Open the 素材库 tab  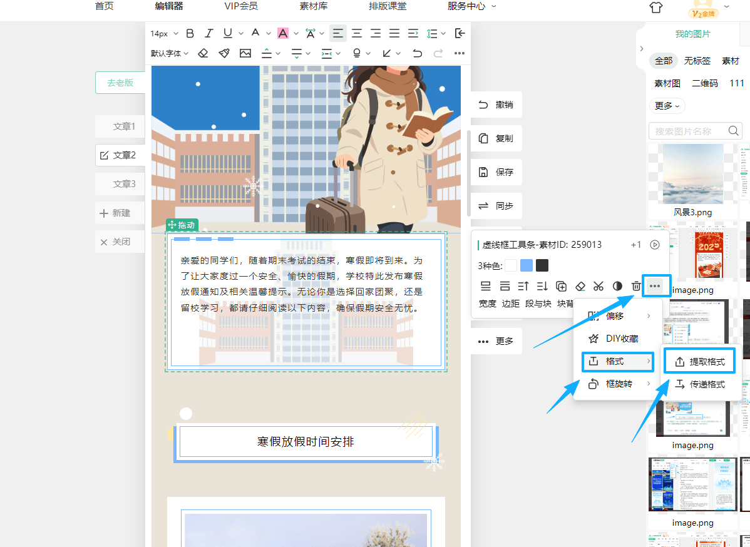click(313, 6)
